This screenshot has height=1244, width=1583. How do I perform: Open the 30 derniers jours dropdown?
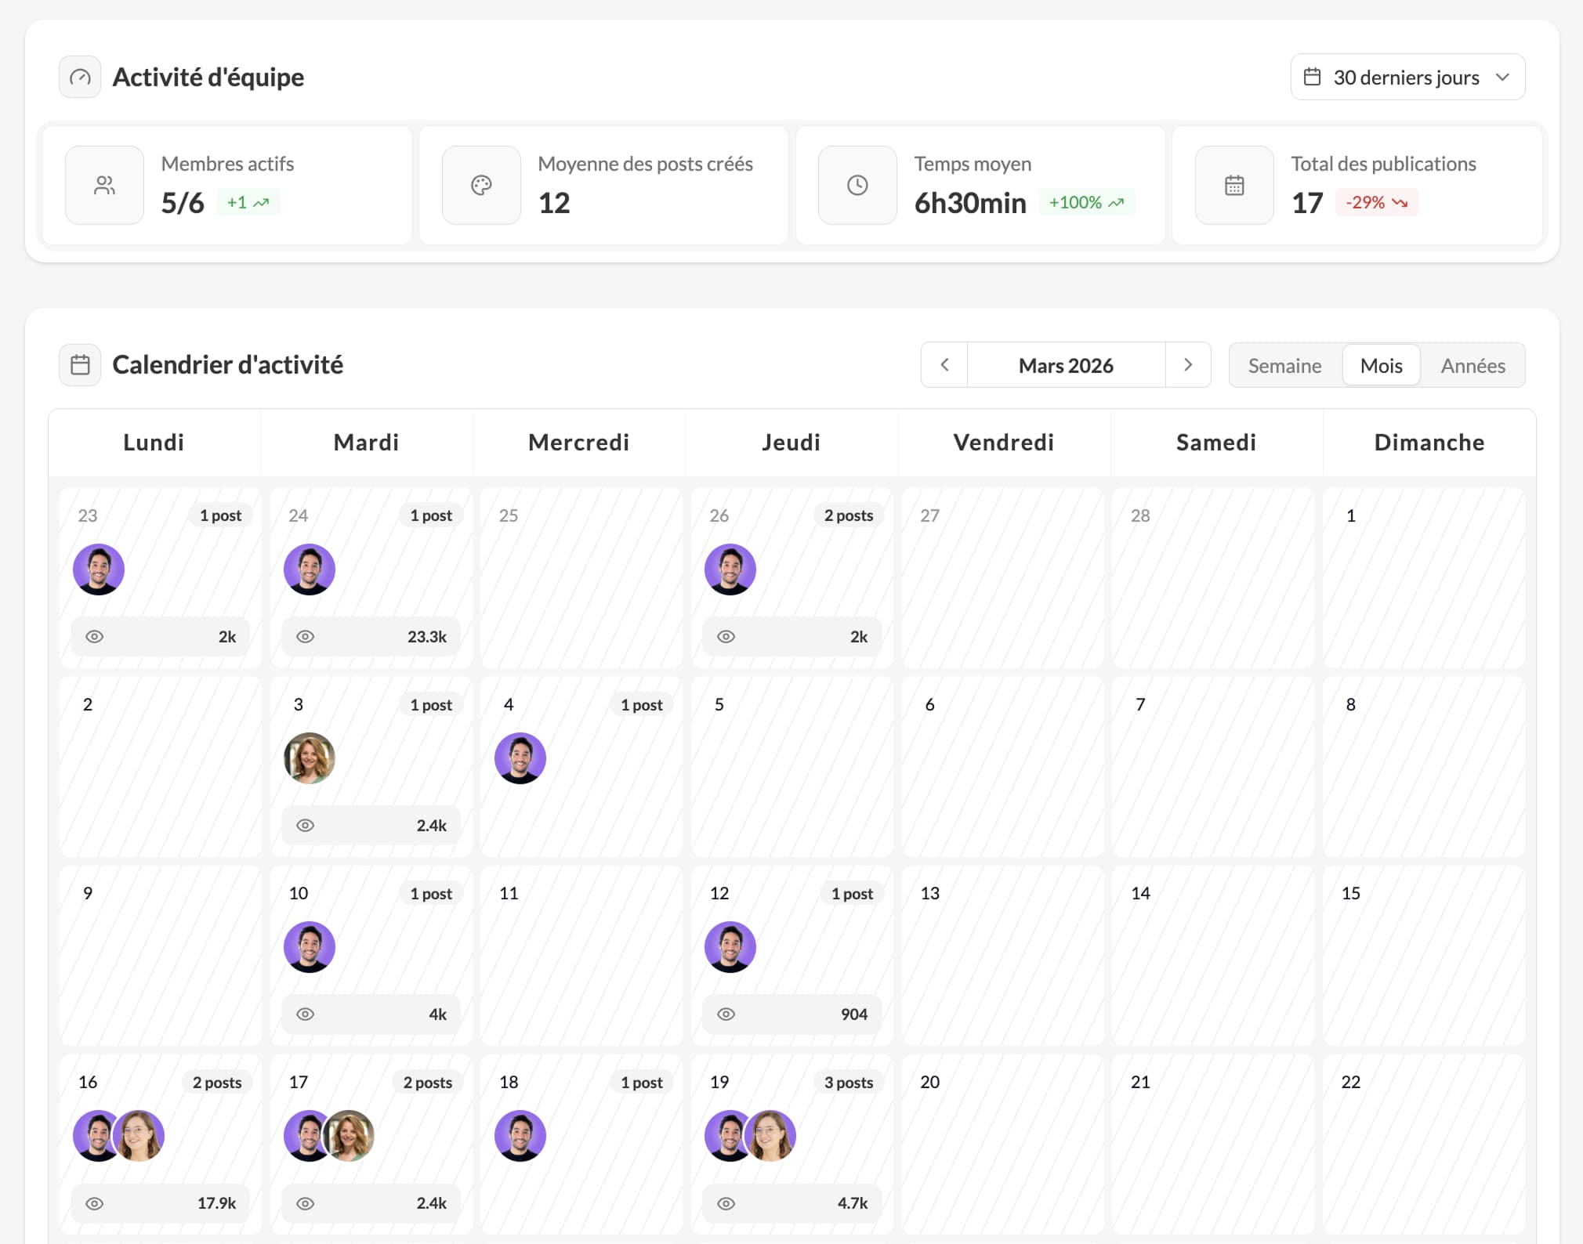coord(1407,77)
